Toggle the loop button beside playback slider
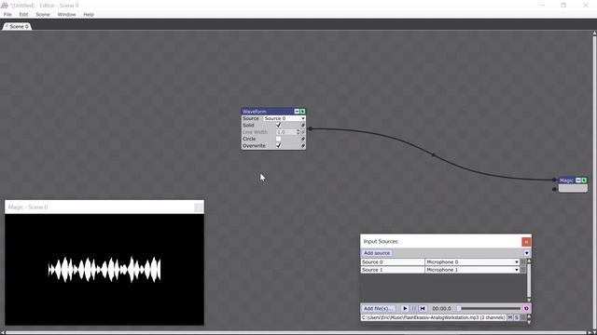Screen dimensions: 597x335 click(526, 308)
